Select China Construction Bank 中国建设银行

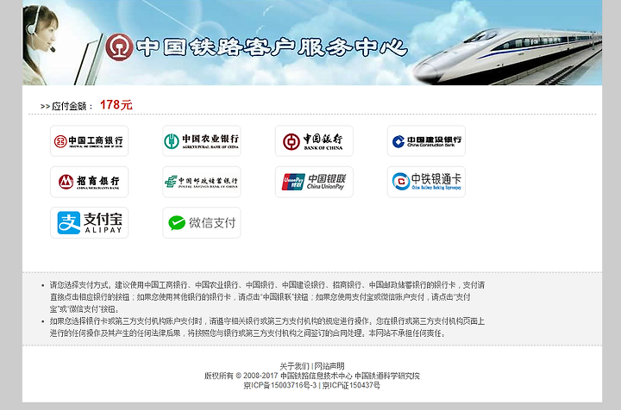coord(426,140)
